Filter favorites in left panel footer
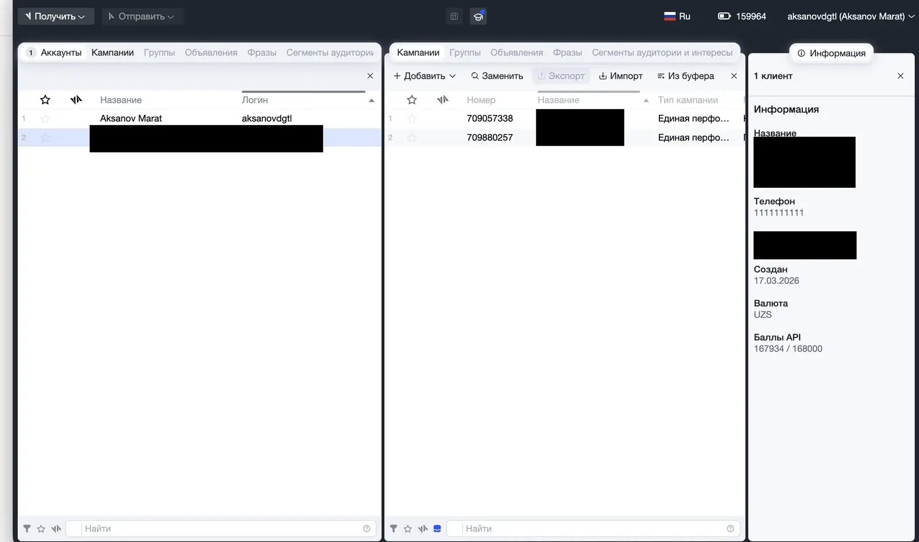This screenshot has height=542, width=919. click(x=41, y=528)
